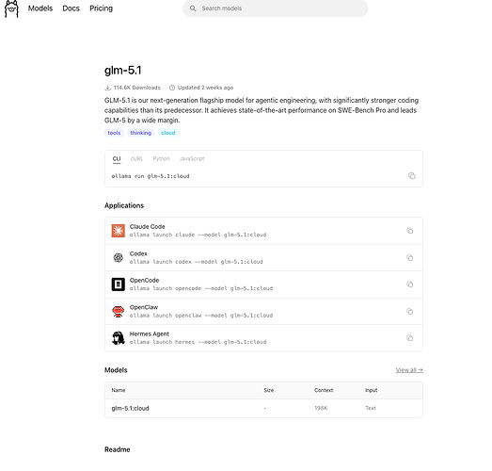The width and height of the screenshot is (492, 471).
Task: Open the Models navigation item
Action: pos(40,8)
